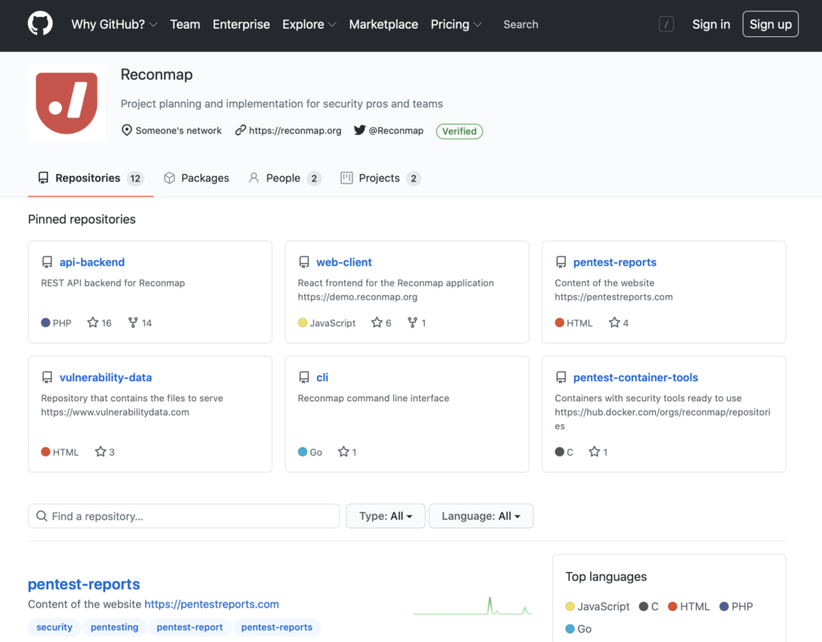The image size is (822, 642).
Task: Click the Sign in link
Action: (711, 24)
